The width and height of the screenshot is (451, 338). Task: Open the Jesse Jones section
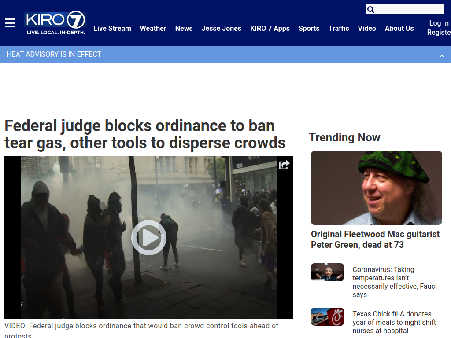[221, 29]
